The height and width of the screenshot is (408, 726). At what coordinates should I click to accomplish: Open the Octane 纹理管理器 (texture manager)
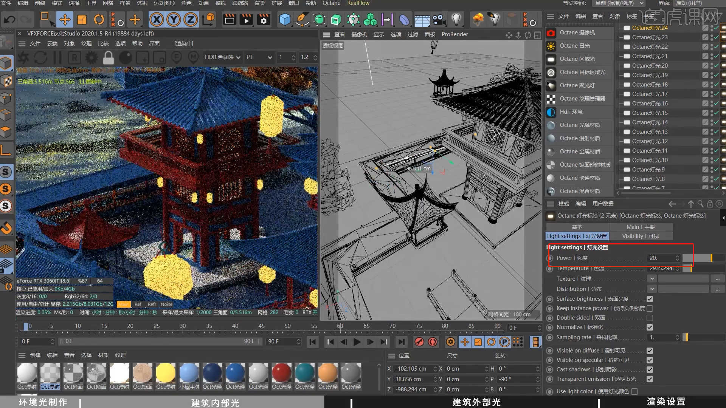click(x=580, y=99)
